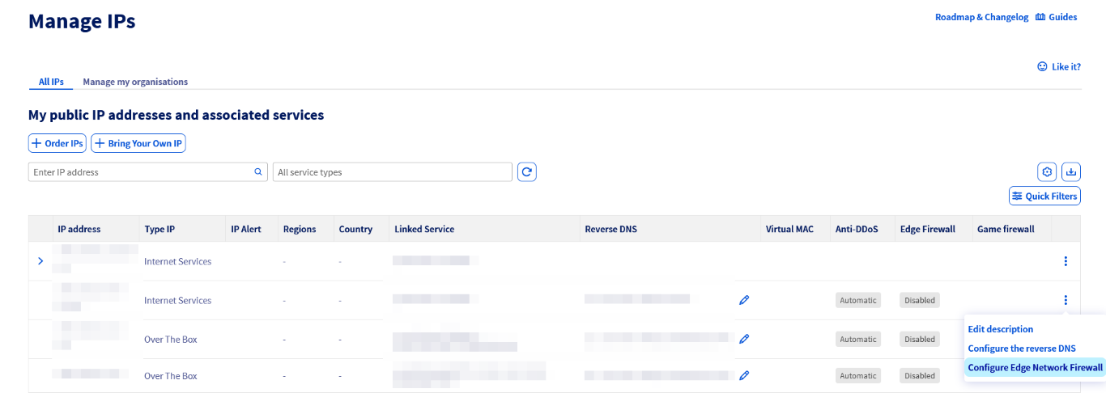Click the refresh icon next to service filter

pos(527,171)
